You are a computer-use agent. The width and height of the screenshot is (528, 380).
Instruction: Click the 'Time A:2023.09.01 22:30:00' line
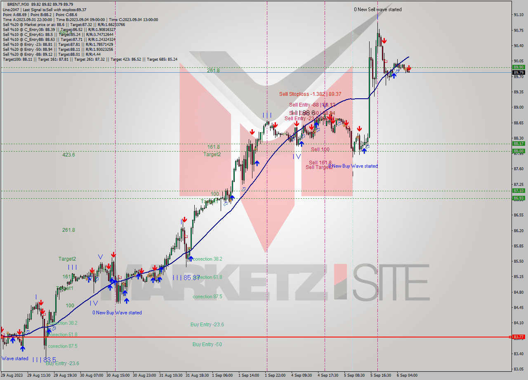coord(80,19)
